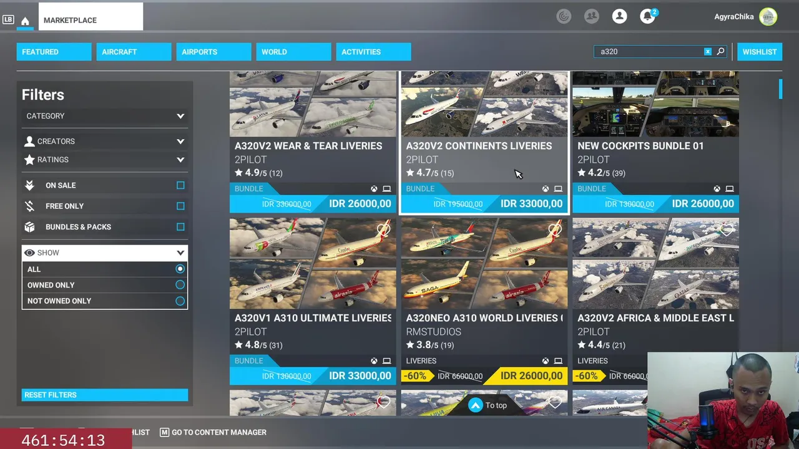The image size is (799, 449).
Task: Wishlist heart on A320NEO A310 World Liveries
Action: (555, 230)
